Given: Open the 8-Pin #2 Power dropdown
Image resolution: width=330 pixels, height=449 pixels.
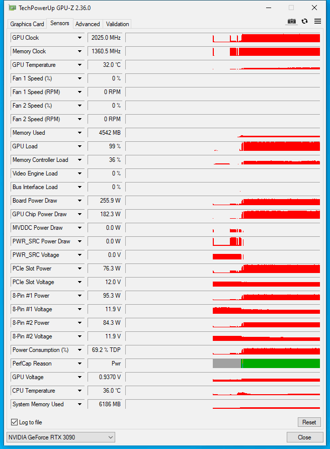Looking at the screenshot, I should coord(79,323).
